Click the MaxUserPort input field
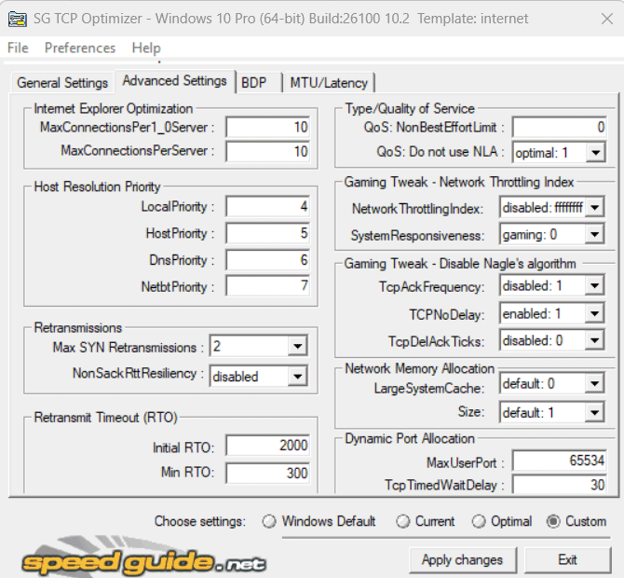Viewport: 624px width, 578px height. (560, 461)
